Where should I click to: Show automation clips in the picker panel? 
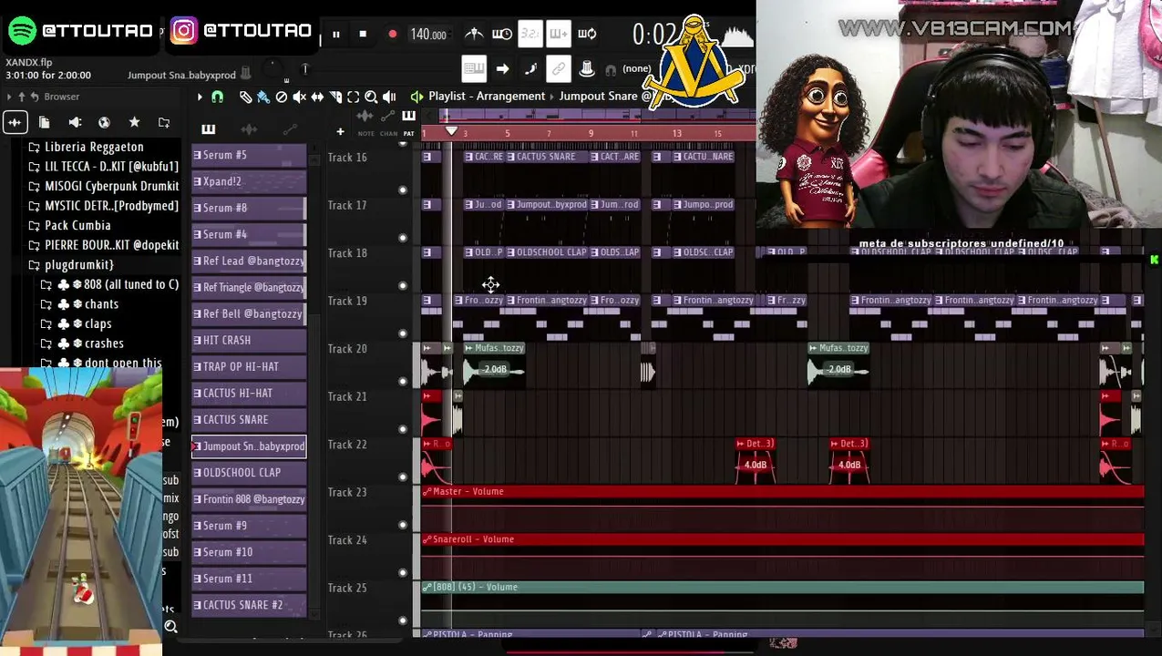click(x=290, y=129)
